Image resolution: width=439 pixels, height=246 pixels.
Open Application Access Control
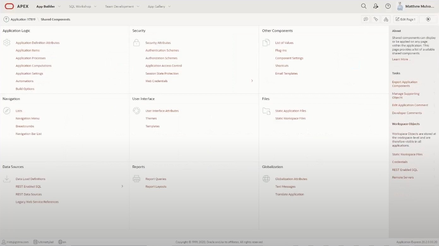(x=164, y=66)
